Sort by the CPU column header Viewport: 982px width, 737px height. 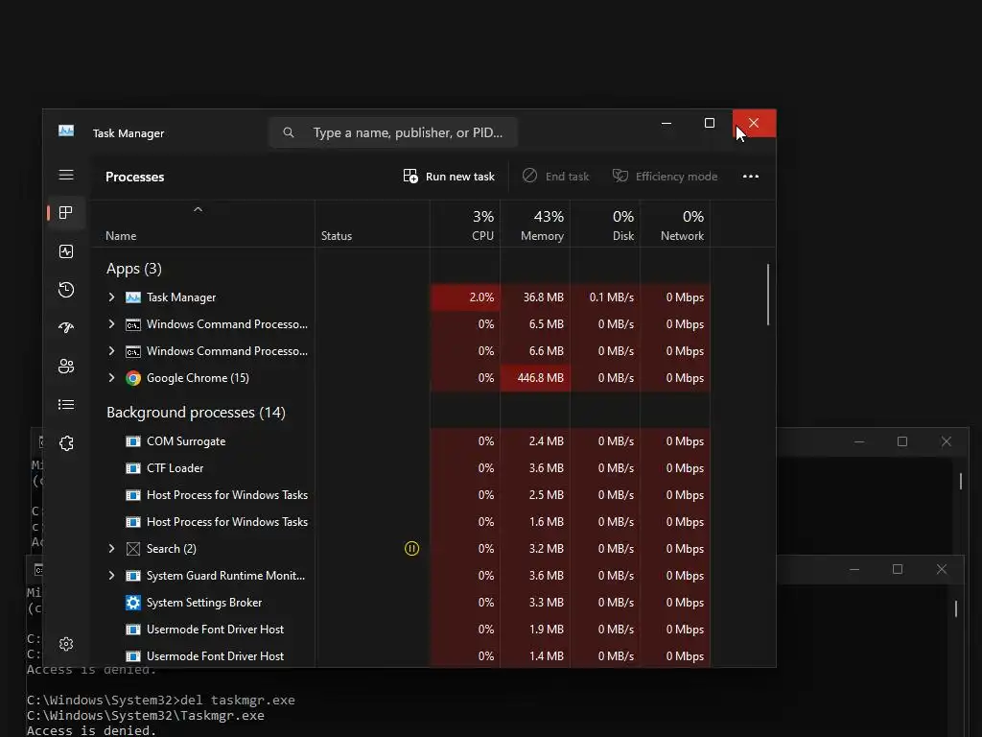pos(482,236)
